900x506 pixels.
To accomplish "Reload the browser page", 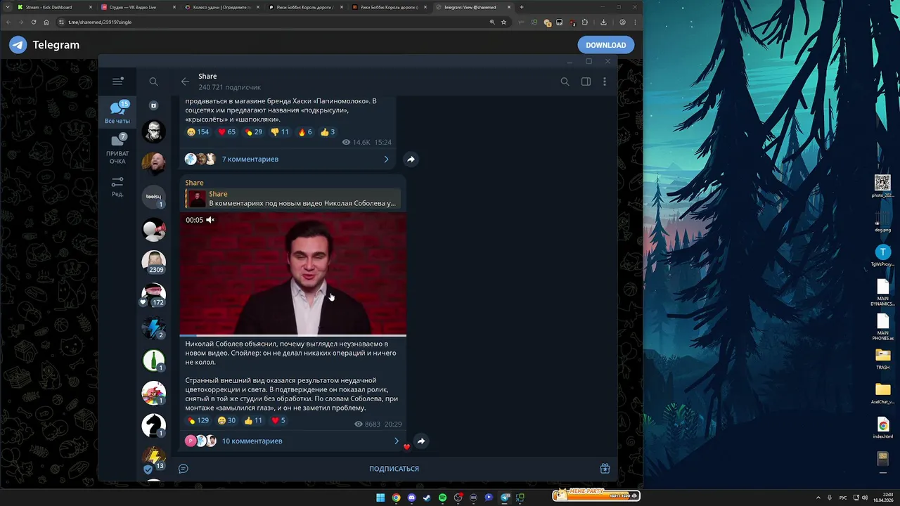I will coord(33,22).
